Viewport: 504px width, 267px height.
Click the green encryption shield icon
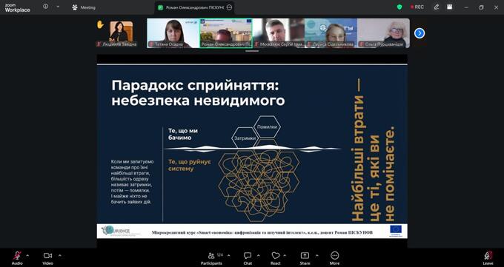pos(399,7)
